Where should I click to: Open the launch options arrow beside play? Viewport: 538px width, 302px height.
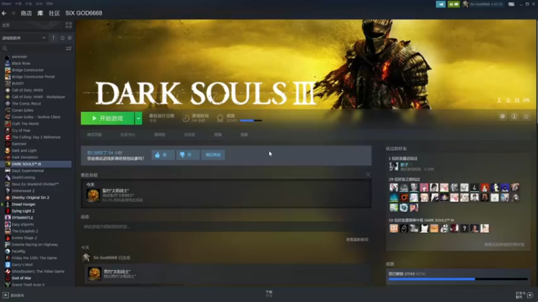coord(139,118)
